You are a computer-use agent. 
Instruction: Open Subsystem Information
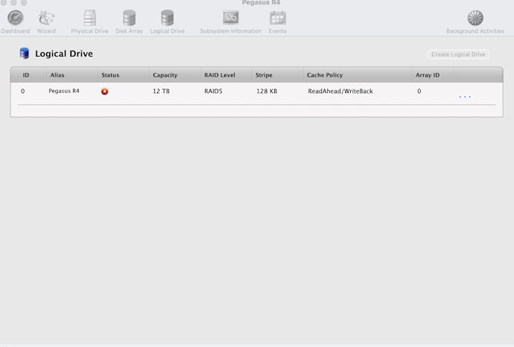[x=230, y=18]
